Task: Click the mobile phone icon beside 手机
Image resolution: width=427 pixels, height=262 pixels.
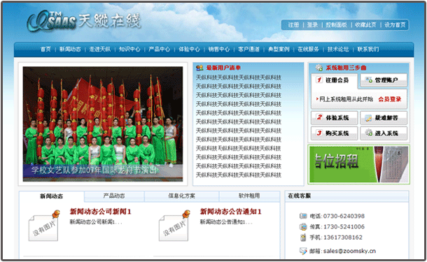Action: coord(303,238)
